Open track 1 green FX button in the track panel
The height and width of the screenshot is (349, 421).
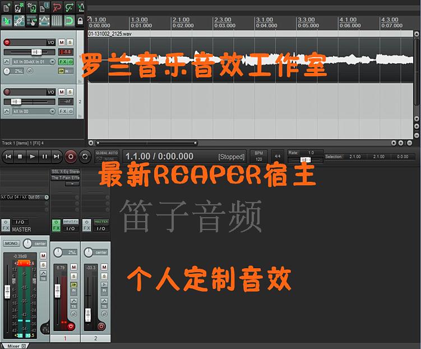tap(63, 62)
